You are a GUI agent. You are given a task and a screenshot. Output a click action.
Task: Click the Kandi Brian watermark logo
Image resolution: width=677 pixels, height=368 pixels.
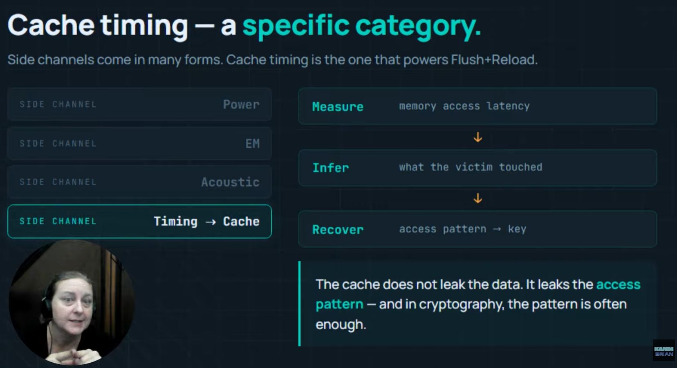click(664, 351)
